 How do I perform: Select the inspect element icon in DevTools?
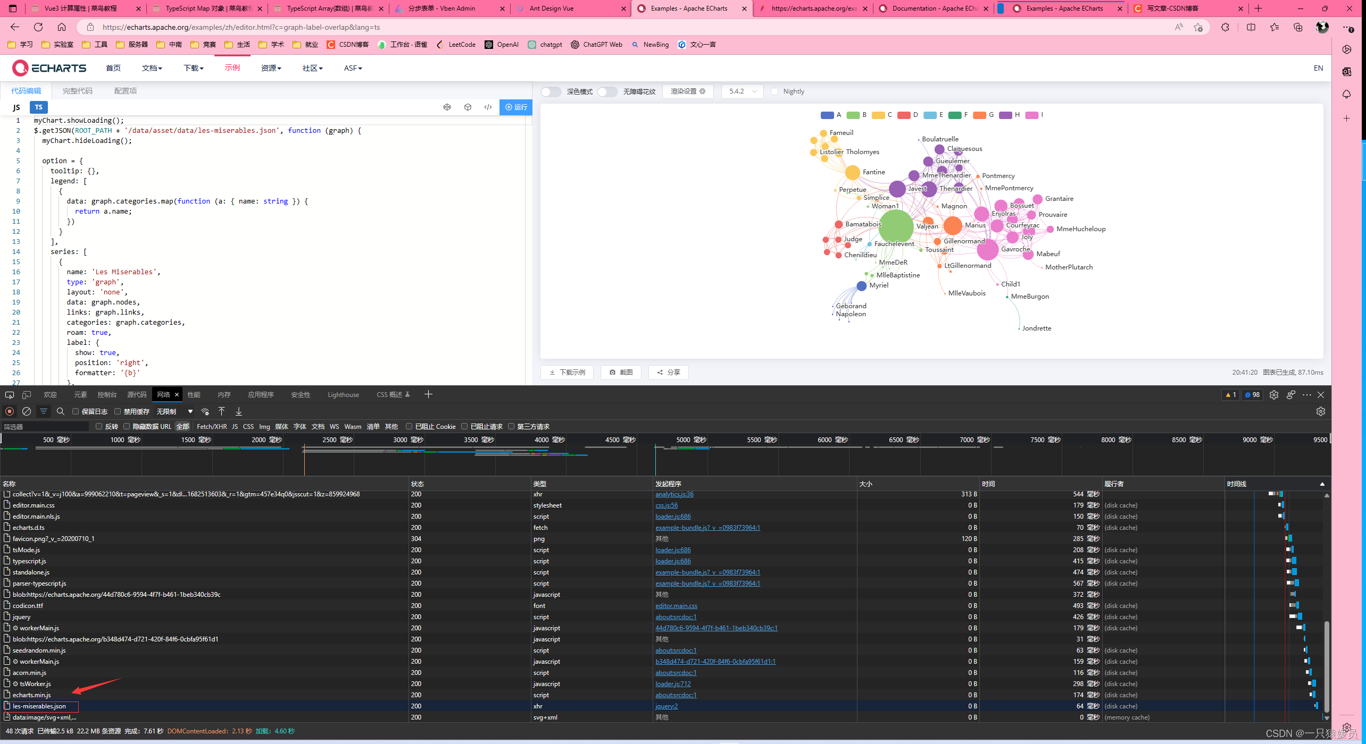click(9, 394)
